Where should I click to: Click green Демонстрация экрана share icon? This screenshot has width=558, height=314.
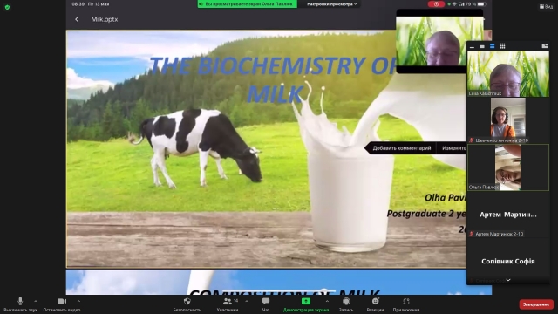(x=306, y=301)
